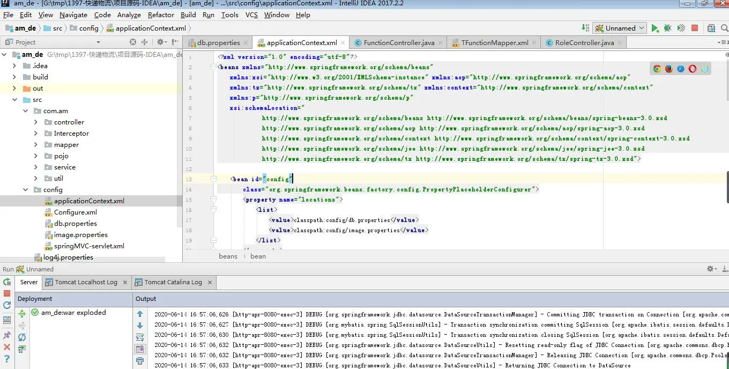Start debugging with the bug icon
729x369 pixels.
click(x=667, y=28)
